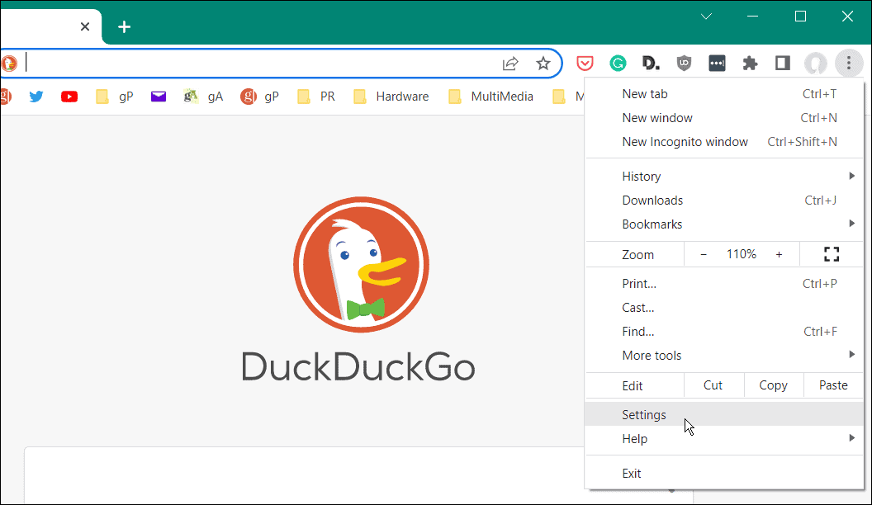
Task: Select New tab menu entry
Action: coord(724,94)
